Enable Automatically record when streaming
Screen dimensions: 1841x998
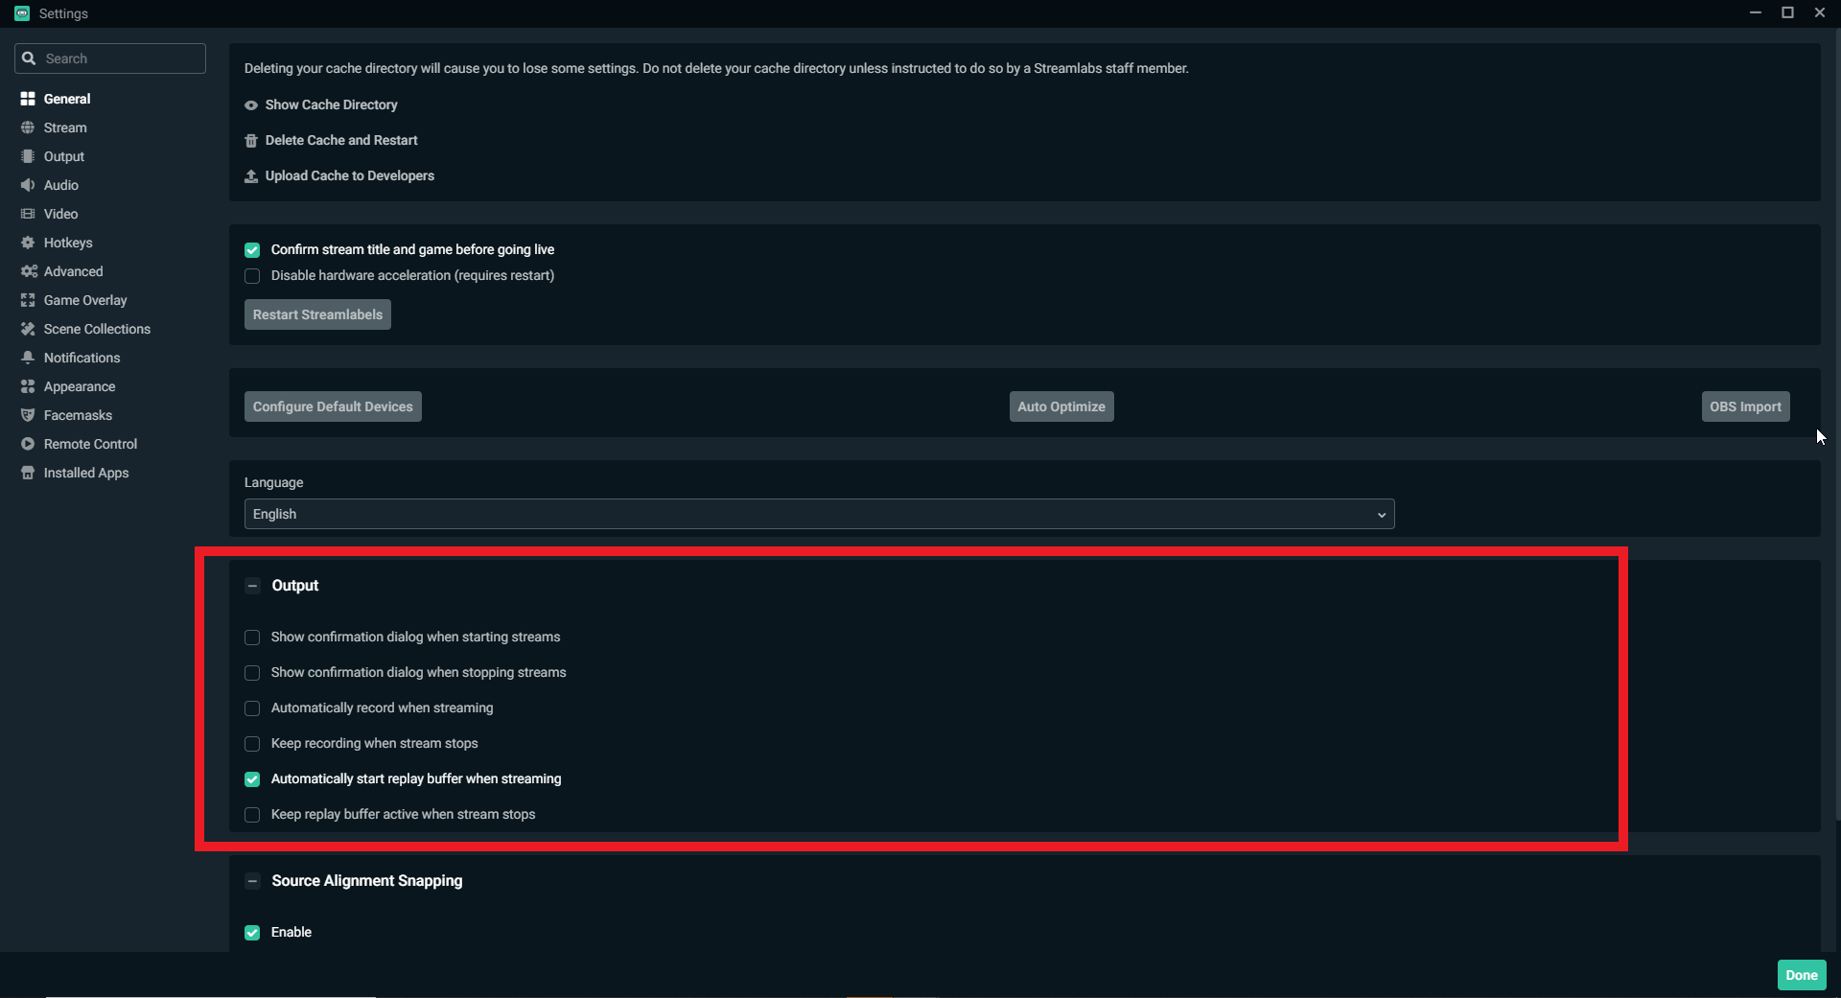coord(252,708)
